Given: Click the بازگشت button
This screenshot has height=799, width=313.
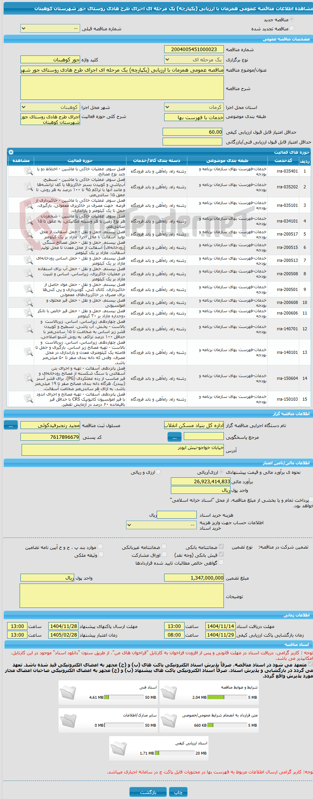Looking at the screenshot, I should click(148, 792).
